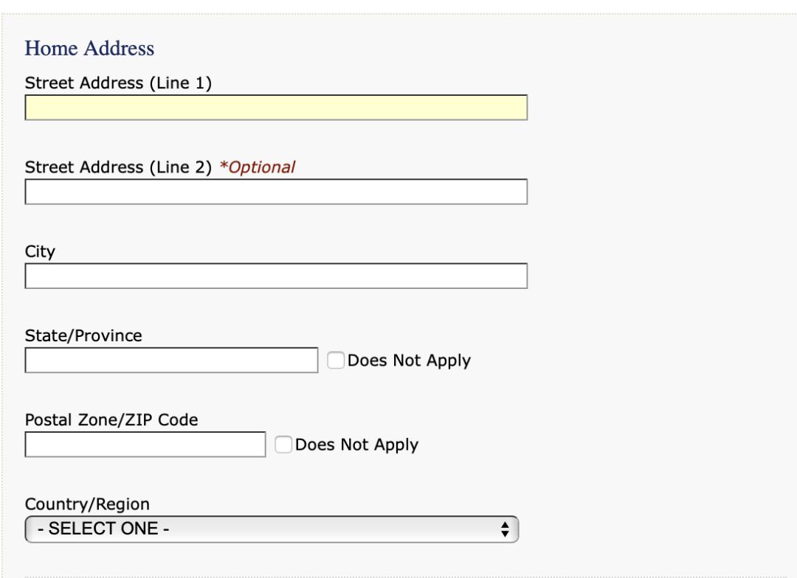This screenshot has height=578, width=797.
Task: Open the Country/Region dropdown
Action: pos(272,529)
